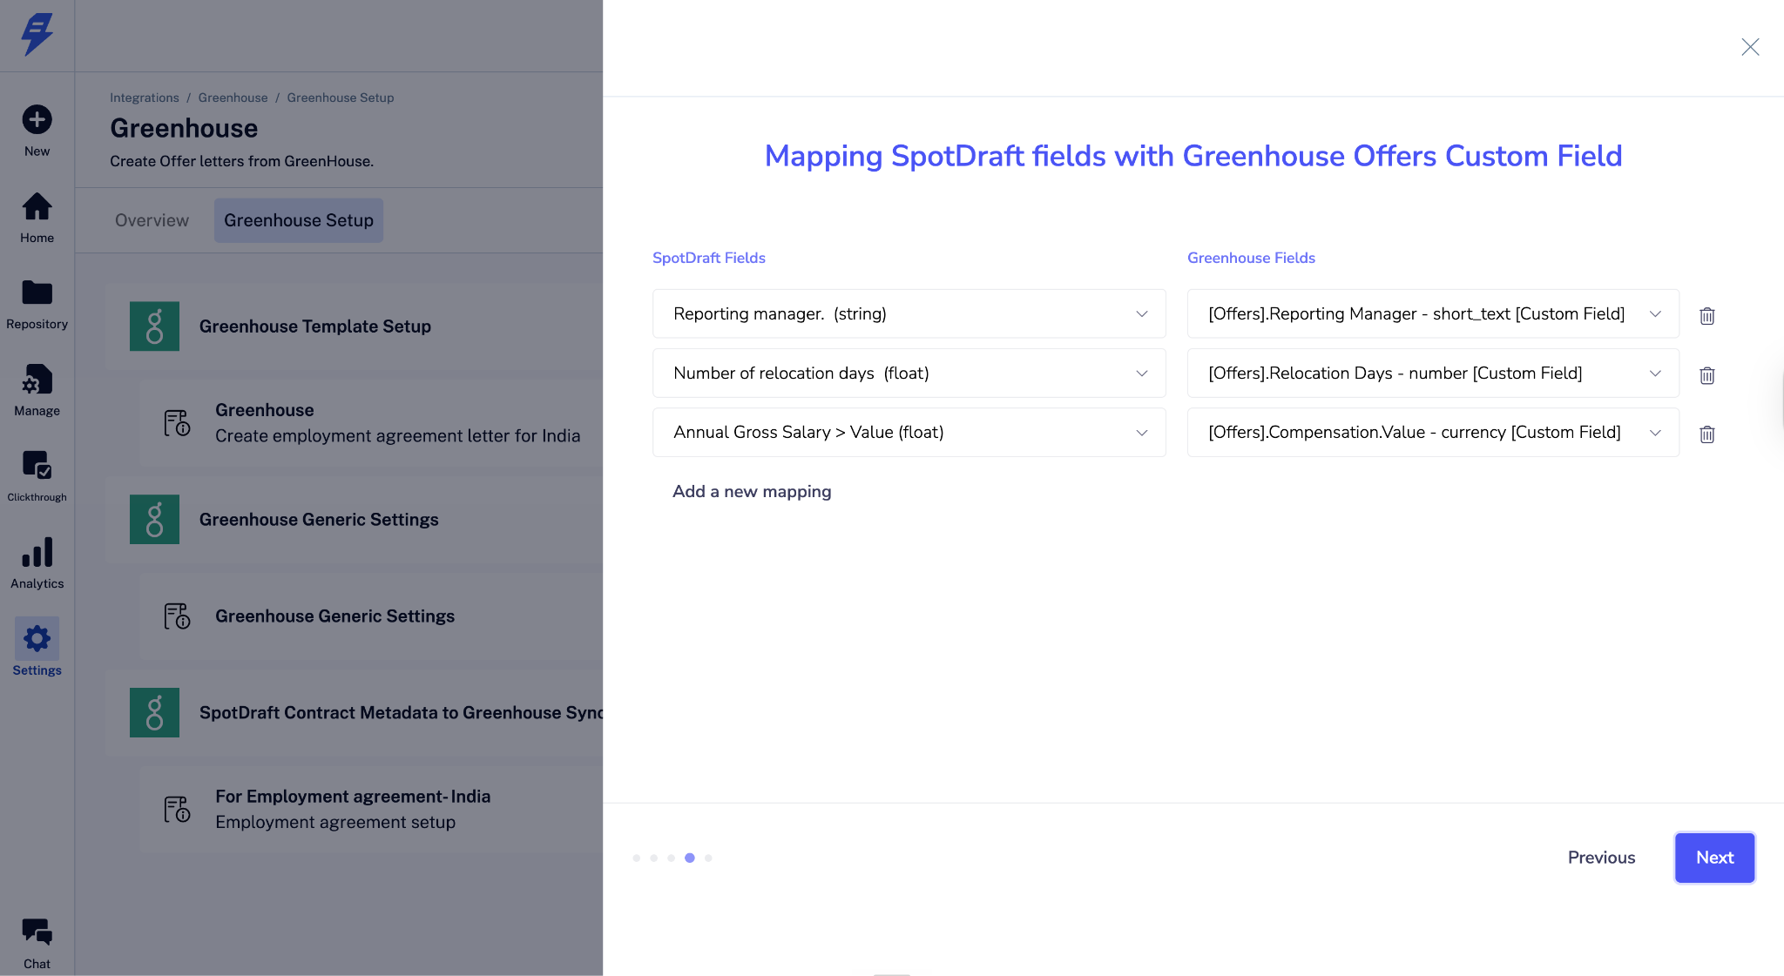Open Reporting manager (string) dropdown
This screenshot has height=976, width=1784.
[x=909, y=313]
